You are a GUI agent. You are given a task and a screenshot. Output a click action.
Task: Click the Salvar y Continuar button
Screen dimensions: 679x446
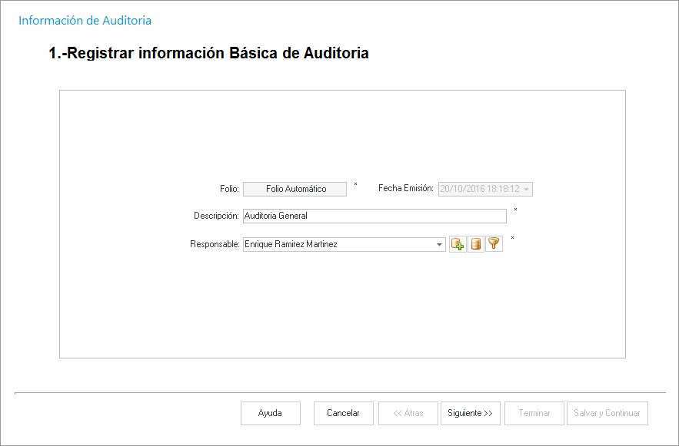pyautogui.click(x=607, y=413)
